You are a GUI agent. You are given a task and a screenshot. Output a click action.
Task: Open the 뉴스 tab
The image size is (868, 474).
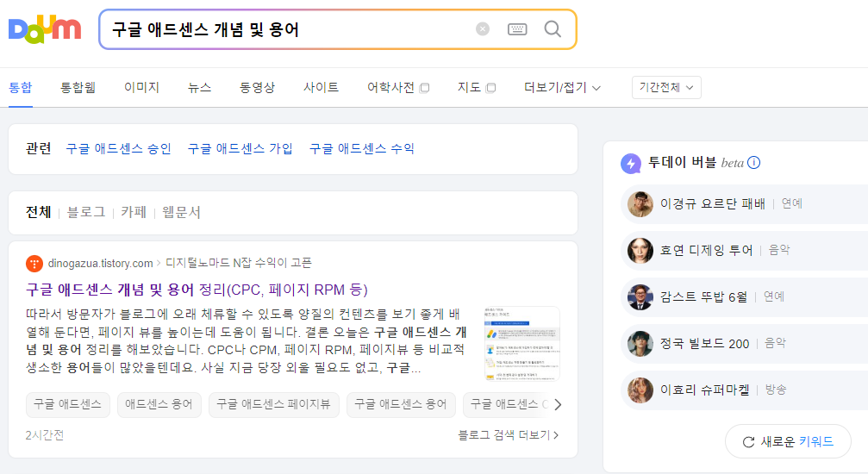pos(199,88)
